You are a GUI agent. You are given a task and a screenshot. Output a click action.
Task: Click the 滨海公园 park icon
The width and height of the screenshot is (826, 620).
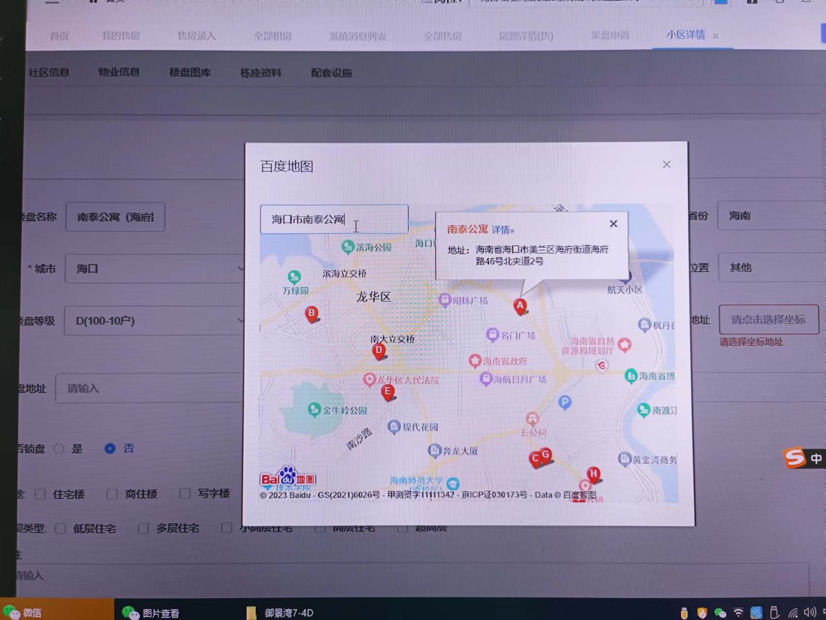click(347, 247)
